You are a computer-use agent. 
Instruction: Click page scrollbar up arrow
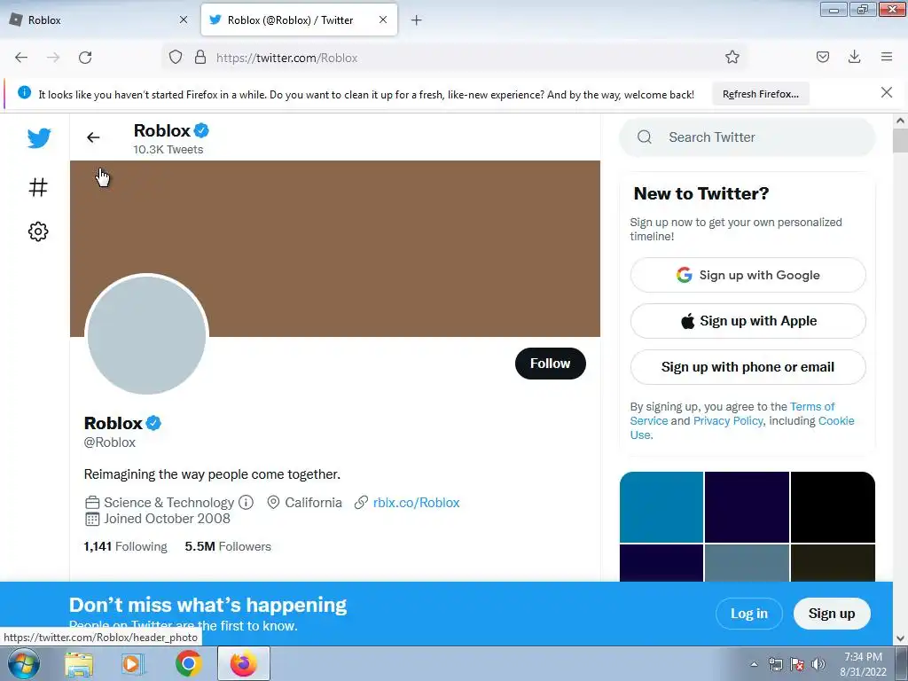900,121
